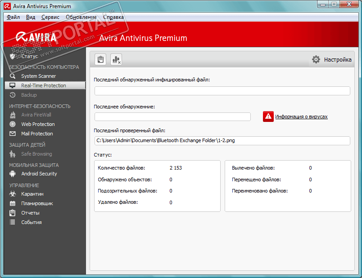Click Удалено файлов label

pos(118,202)
